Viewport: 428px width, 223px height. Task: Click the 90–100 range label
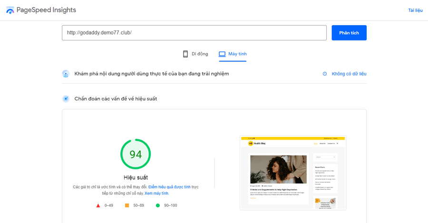click(170, 205)
